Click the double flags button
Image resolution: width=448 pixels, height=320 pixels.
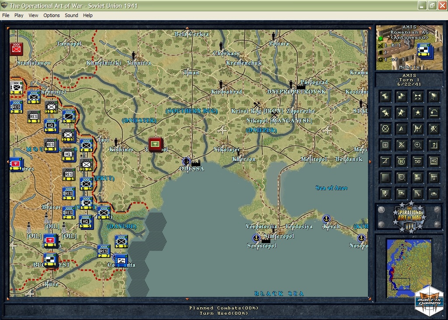coord(434,97)
